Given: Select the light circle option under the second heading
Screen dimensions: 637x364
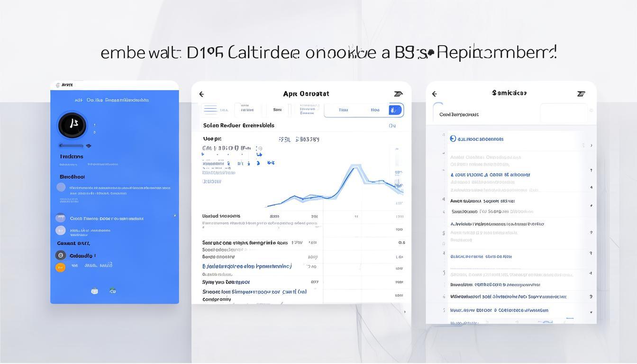Looking at the screenshot, I should coord(61,187).
